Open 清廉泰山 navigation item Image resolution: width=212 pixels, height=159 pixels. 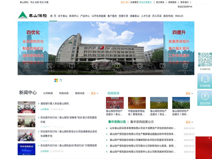(x=135, y=16)
